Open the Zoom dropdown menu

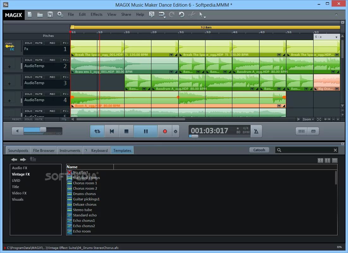click(x=308, y=119)
